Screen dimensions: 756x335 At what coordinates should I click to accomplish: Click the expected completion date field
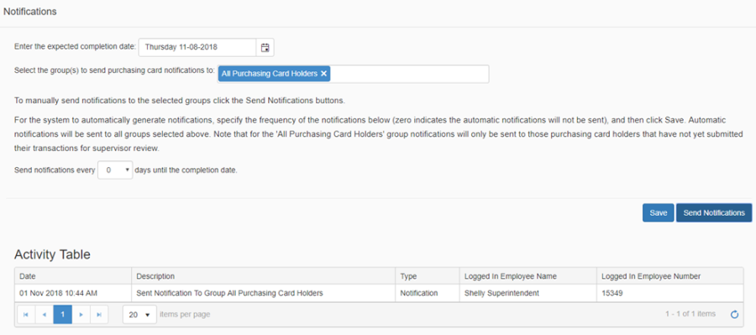pos(197,47)
